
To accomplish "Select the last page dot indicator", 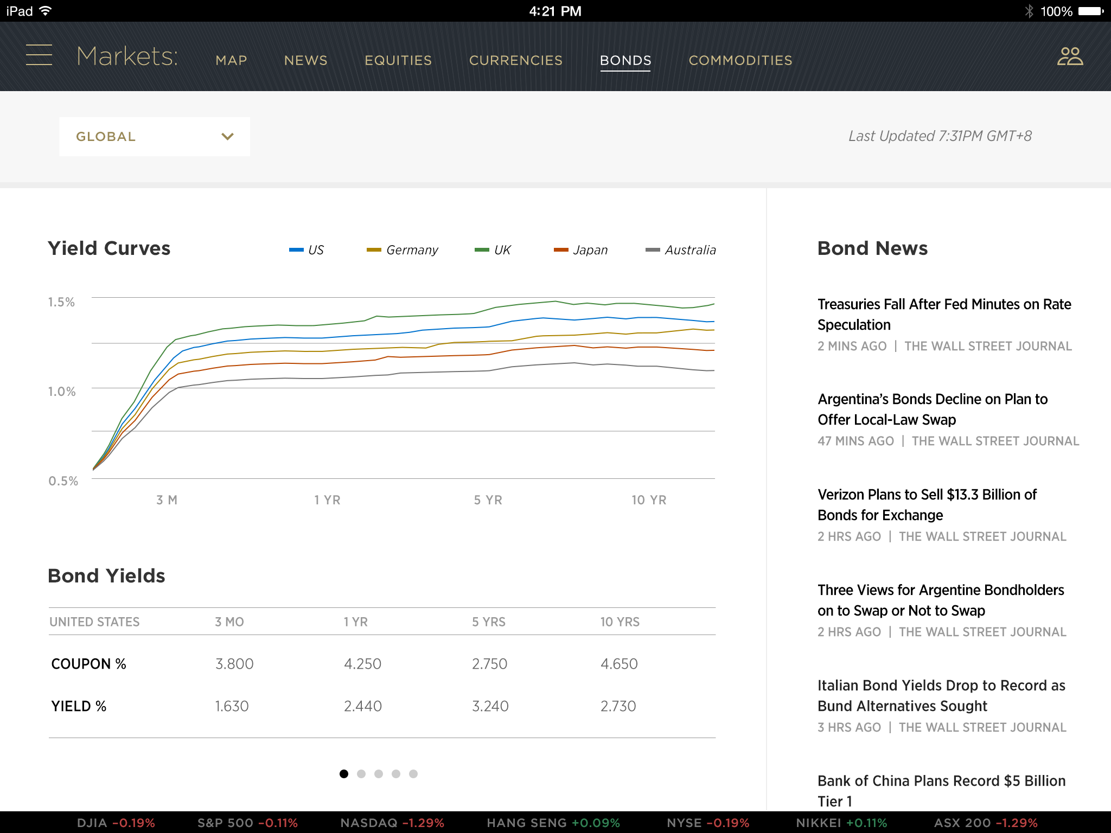I will pos(413,774).
